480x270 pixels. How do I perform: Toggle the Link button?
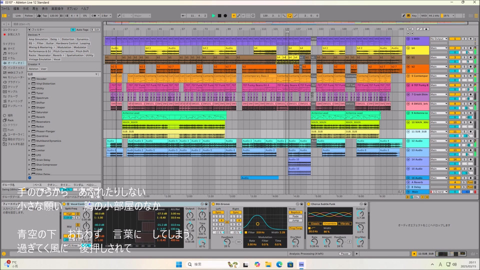(18, 15)
